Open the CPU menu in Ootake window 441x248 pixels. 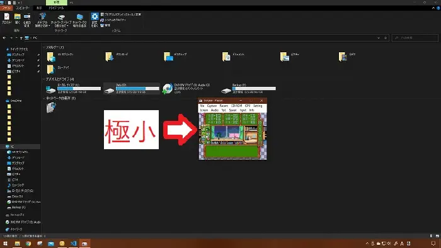[248, 106]
